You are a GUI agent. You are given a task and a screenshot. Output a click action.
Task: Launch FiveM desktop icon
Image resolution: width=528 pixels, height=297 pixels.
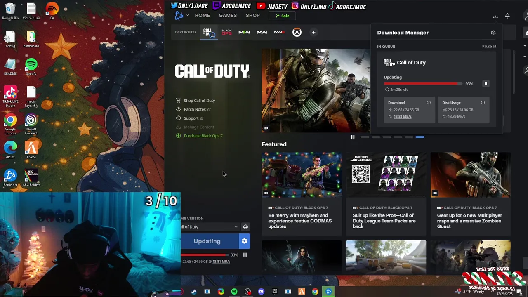(31, 150)
